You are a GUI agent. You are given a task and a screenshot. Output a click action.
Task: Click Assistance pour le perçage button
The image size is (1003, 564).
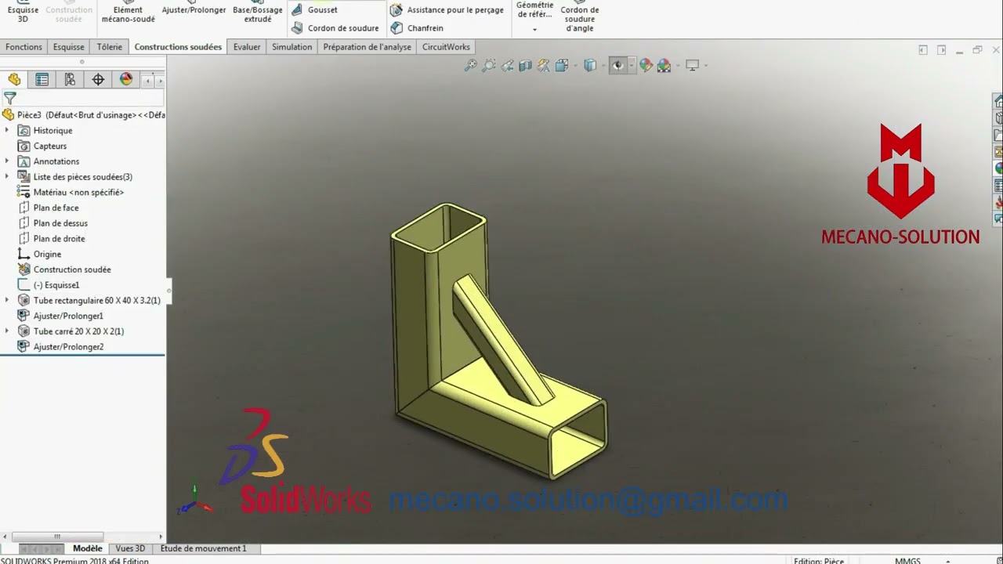point(447,10)
